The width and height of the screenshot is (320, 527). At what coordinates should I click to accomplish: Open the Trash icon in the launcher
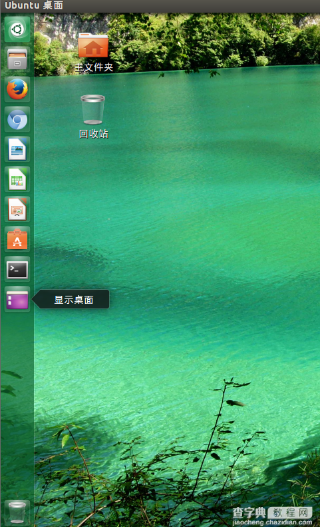pyautogui.click(x=17, y=512)
